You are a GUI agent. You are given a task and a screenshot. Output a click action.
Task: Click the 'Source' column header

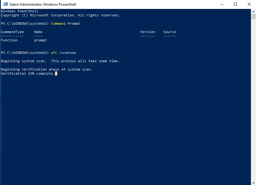pyautogui.click(x=170, y=32)
